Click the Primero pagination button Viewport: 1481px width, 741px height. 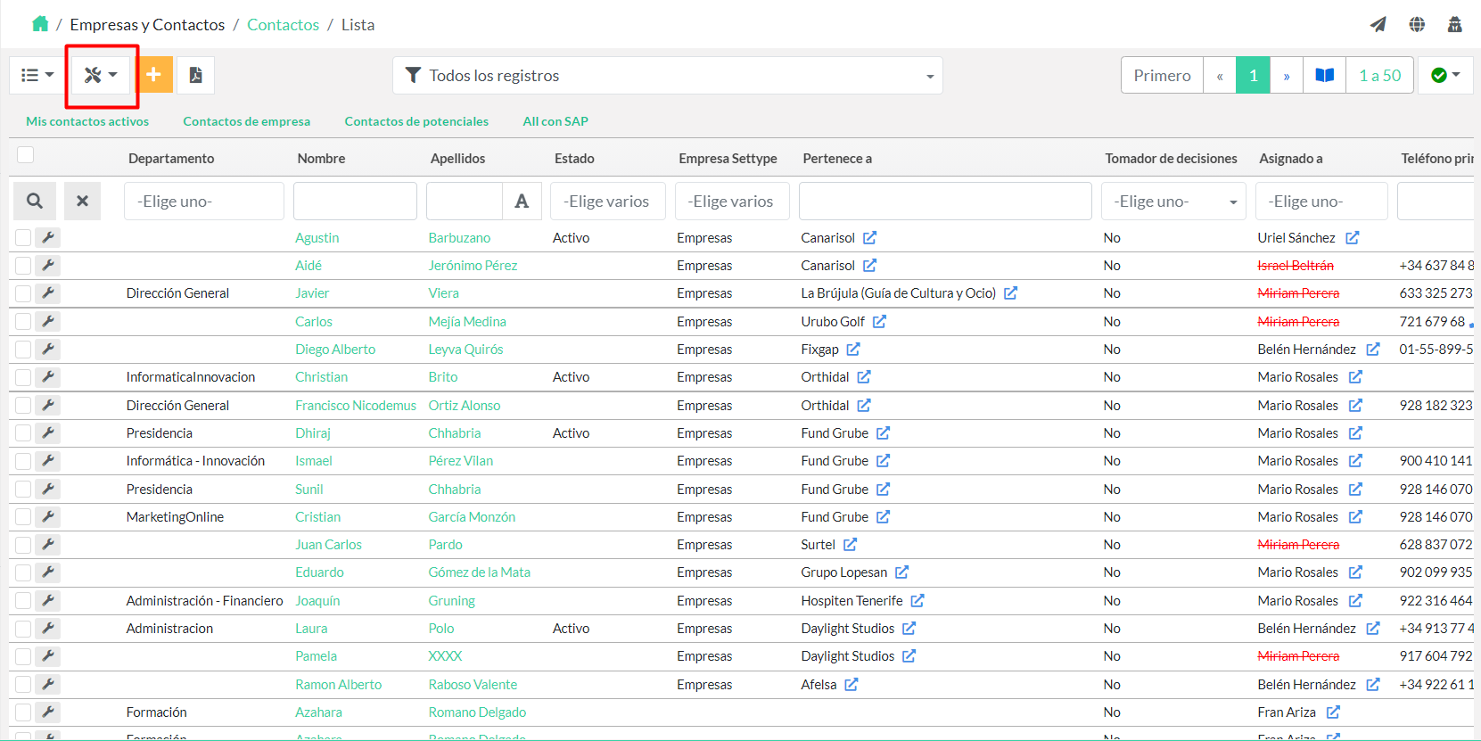click(1162, 75)
